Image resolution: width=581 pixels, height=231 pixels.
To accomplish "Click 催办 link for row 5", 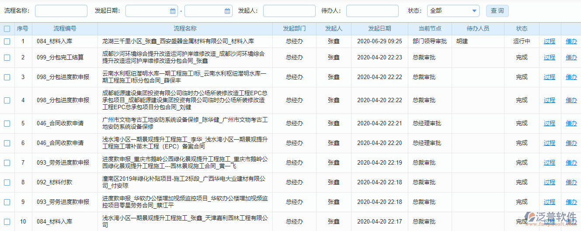I will (571, 124).
